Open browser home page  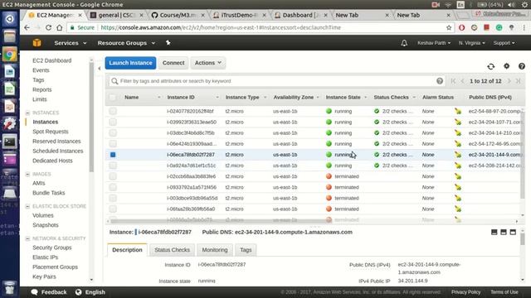tap(60, 27)
